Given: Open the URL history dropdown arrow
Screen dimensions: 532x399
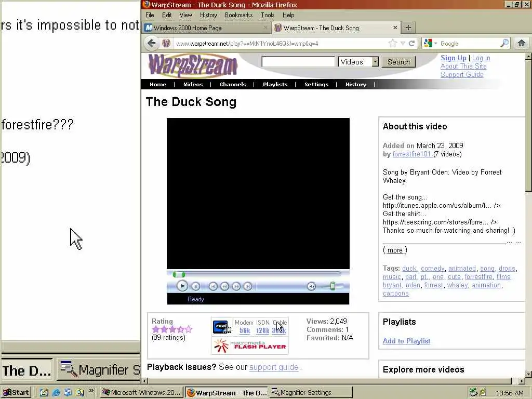Looking at the screenshot, I should (403, 44).
